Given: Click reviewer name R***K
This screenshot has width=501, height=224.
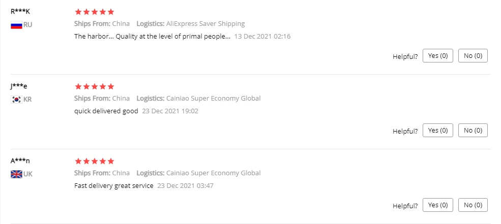Looking at the screenshot, I should [20, 11].
